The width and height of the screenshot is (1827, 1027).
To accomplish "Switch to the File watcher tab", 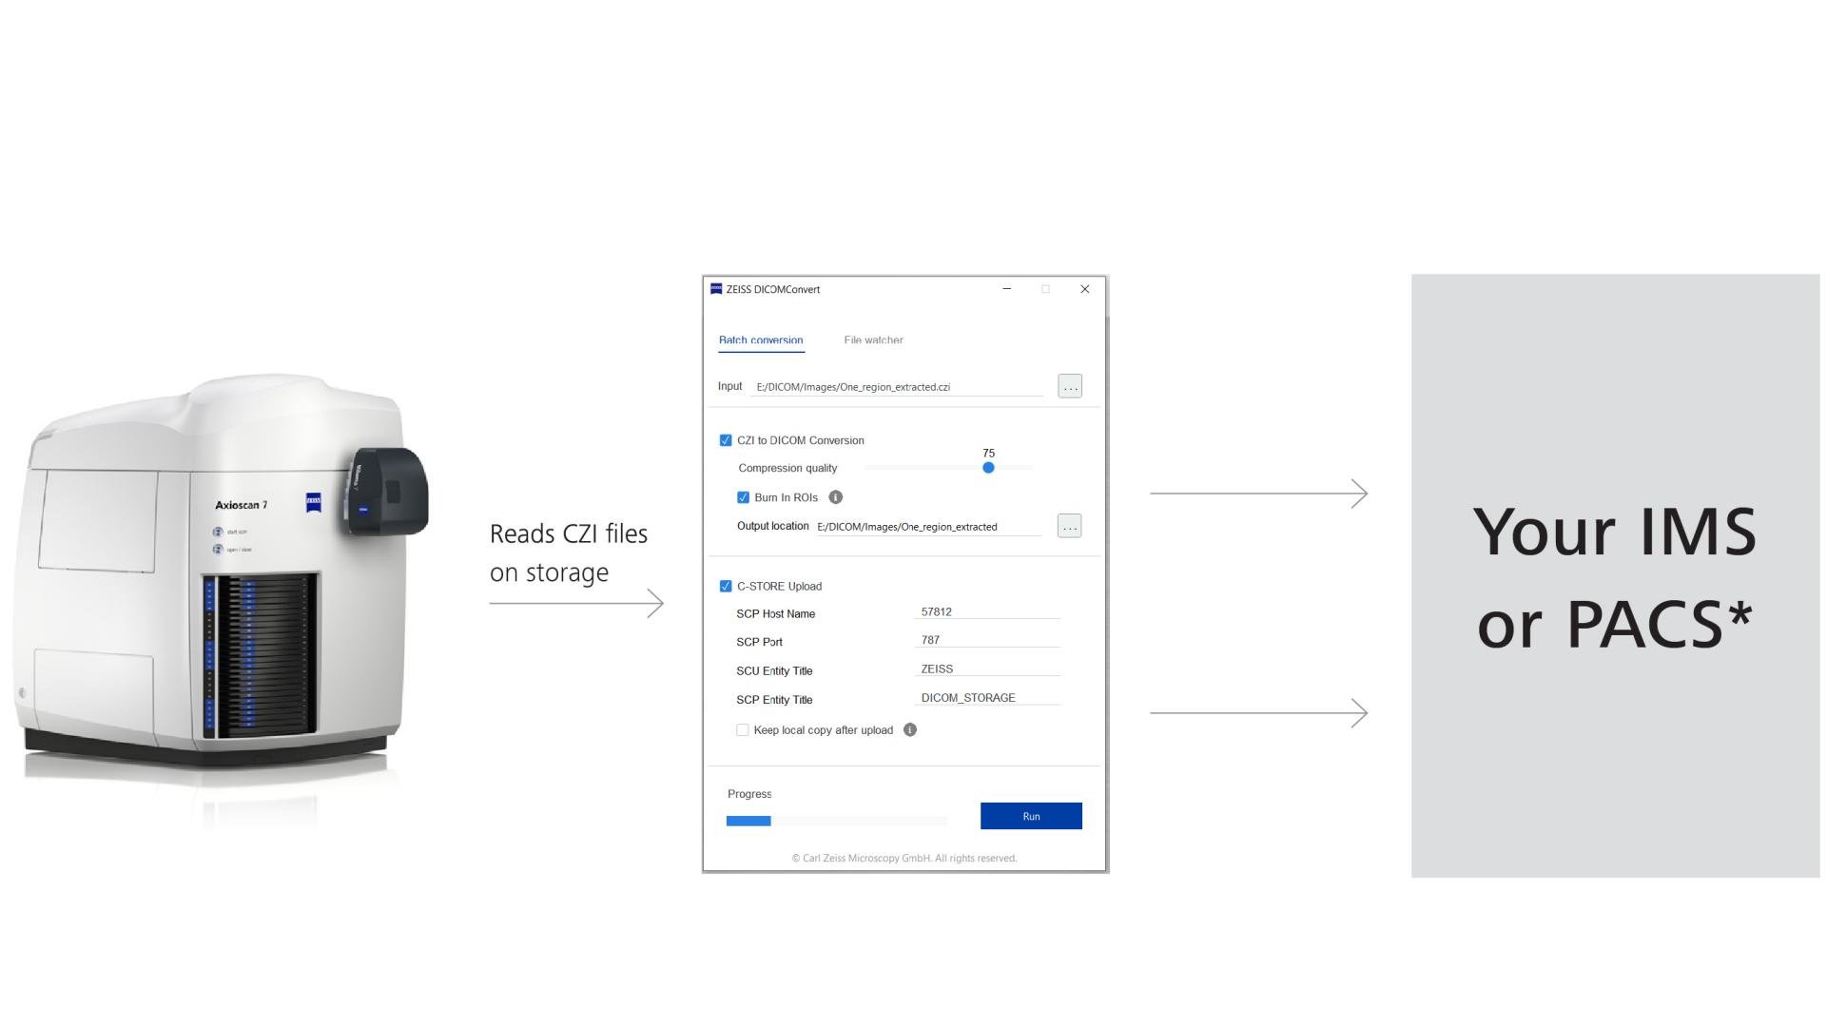I will pos(872,340).
